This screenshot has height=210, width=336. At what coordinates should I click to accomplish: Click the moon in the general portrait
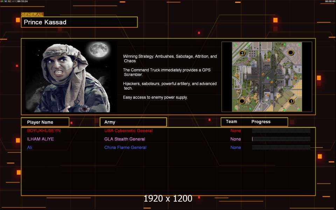point(99,50)
